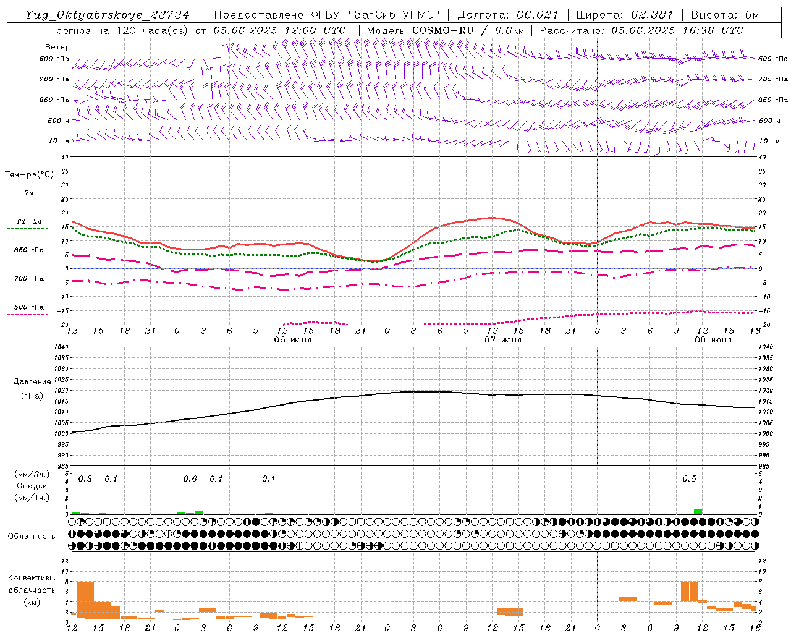
Task: Click the forecast start 05.06.2025 12:00 UTC
Action: point(279,30)
